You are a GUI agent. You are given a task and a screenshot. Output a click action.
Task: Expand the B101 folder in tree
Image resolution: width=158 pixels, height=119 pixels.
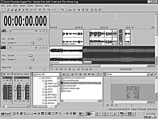coord(43,92)
